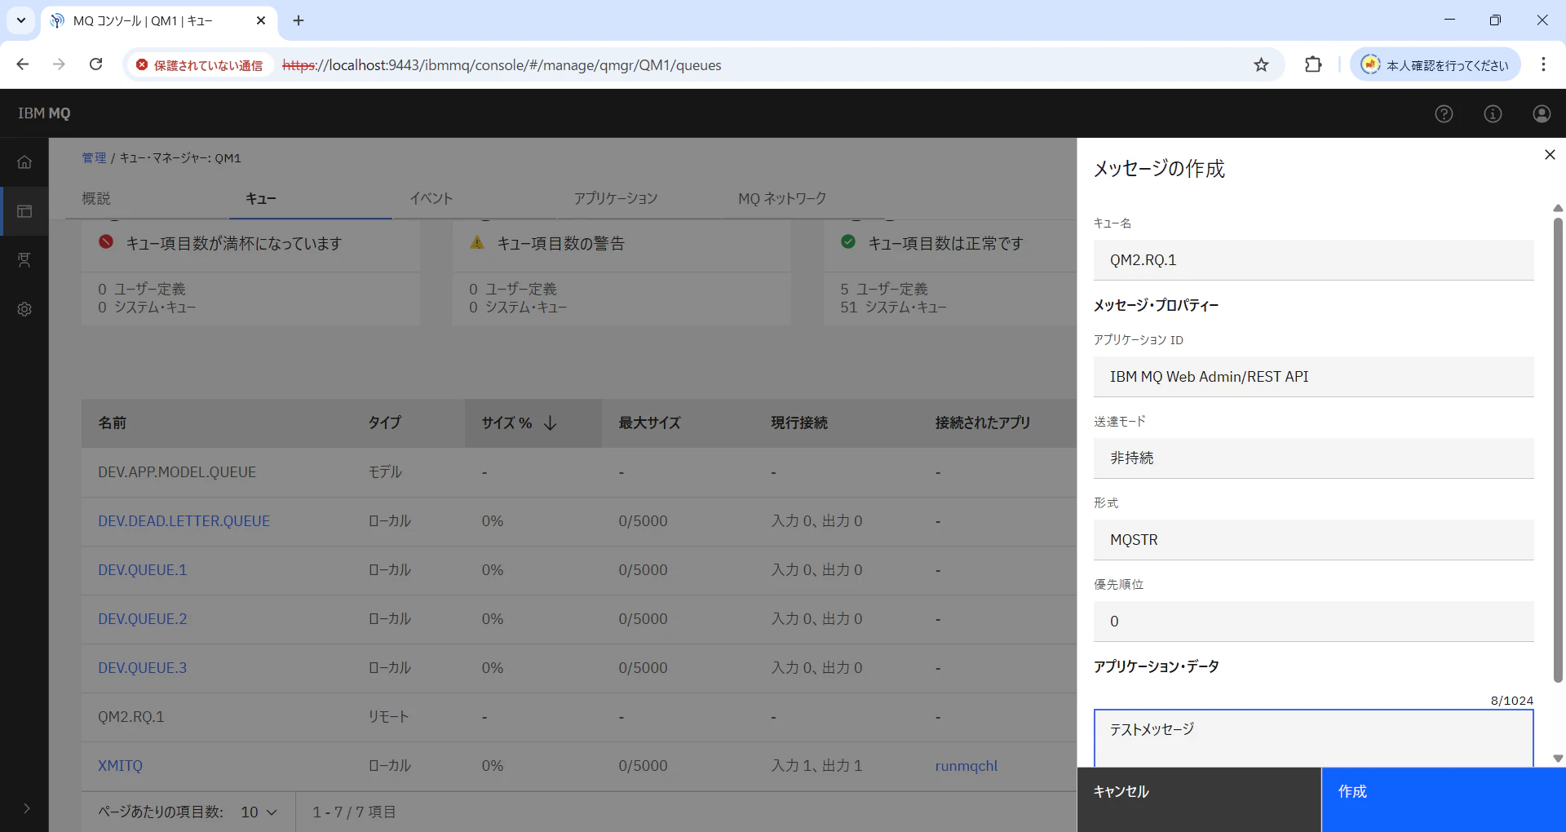Open the Help question mark icon

click(x=1444, y=113)
